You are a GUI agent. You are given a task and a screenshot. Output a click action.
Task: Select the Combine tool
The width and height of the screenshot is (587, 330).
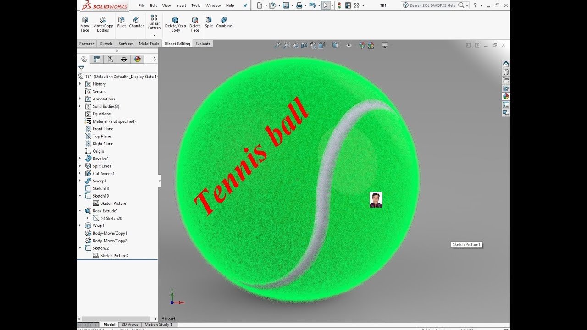click(224, 22)
